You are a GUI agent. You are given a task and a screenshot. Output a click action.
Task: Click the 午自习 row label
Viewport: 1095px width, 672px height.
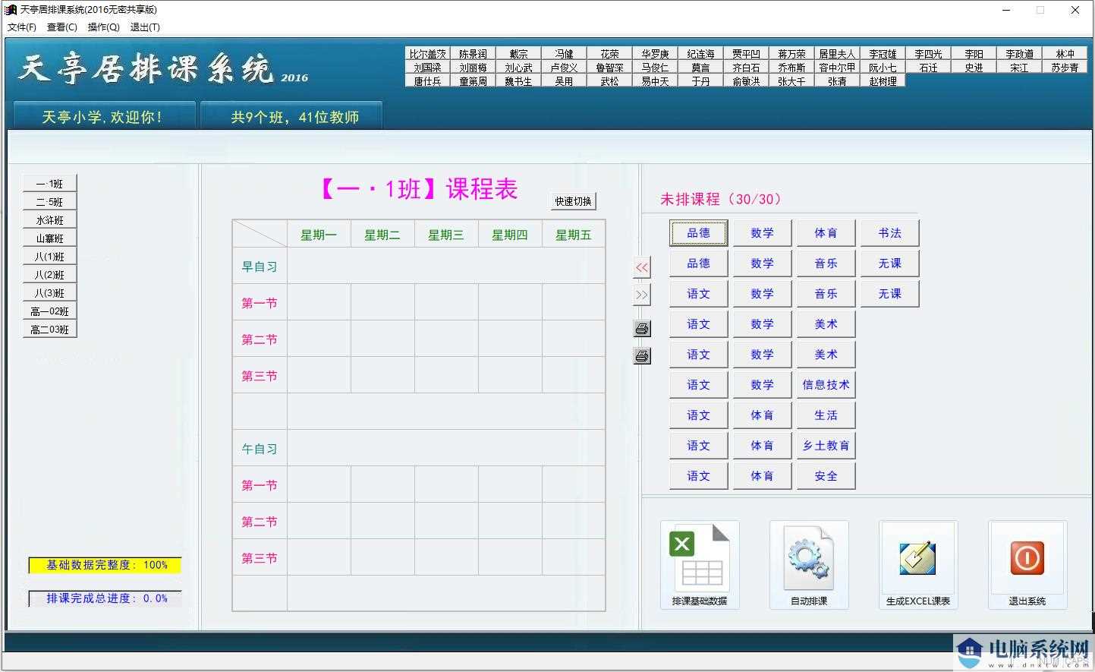260,449
